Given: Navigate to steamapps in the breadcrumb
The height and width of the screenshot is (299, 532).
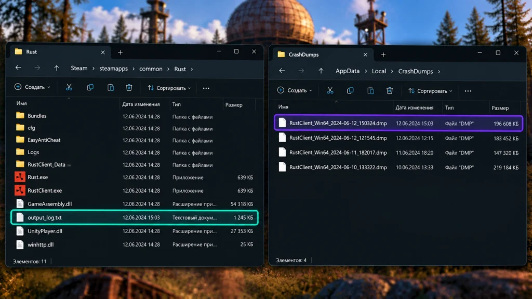Looking at the screenshot, I should coord(114,69).
